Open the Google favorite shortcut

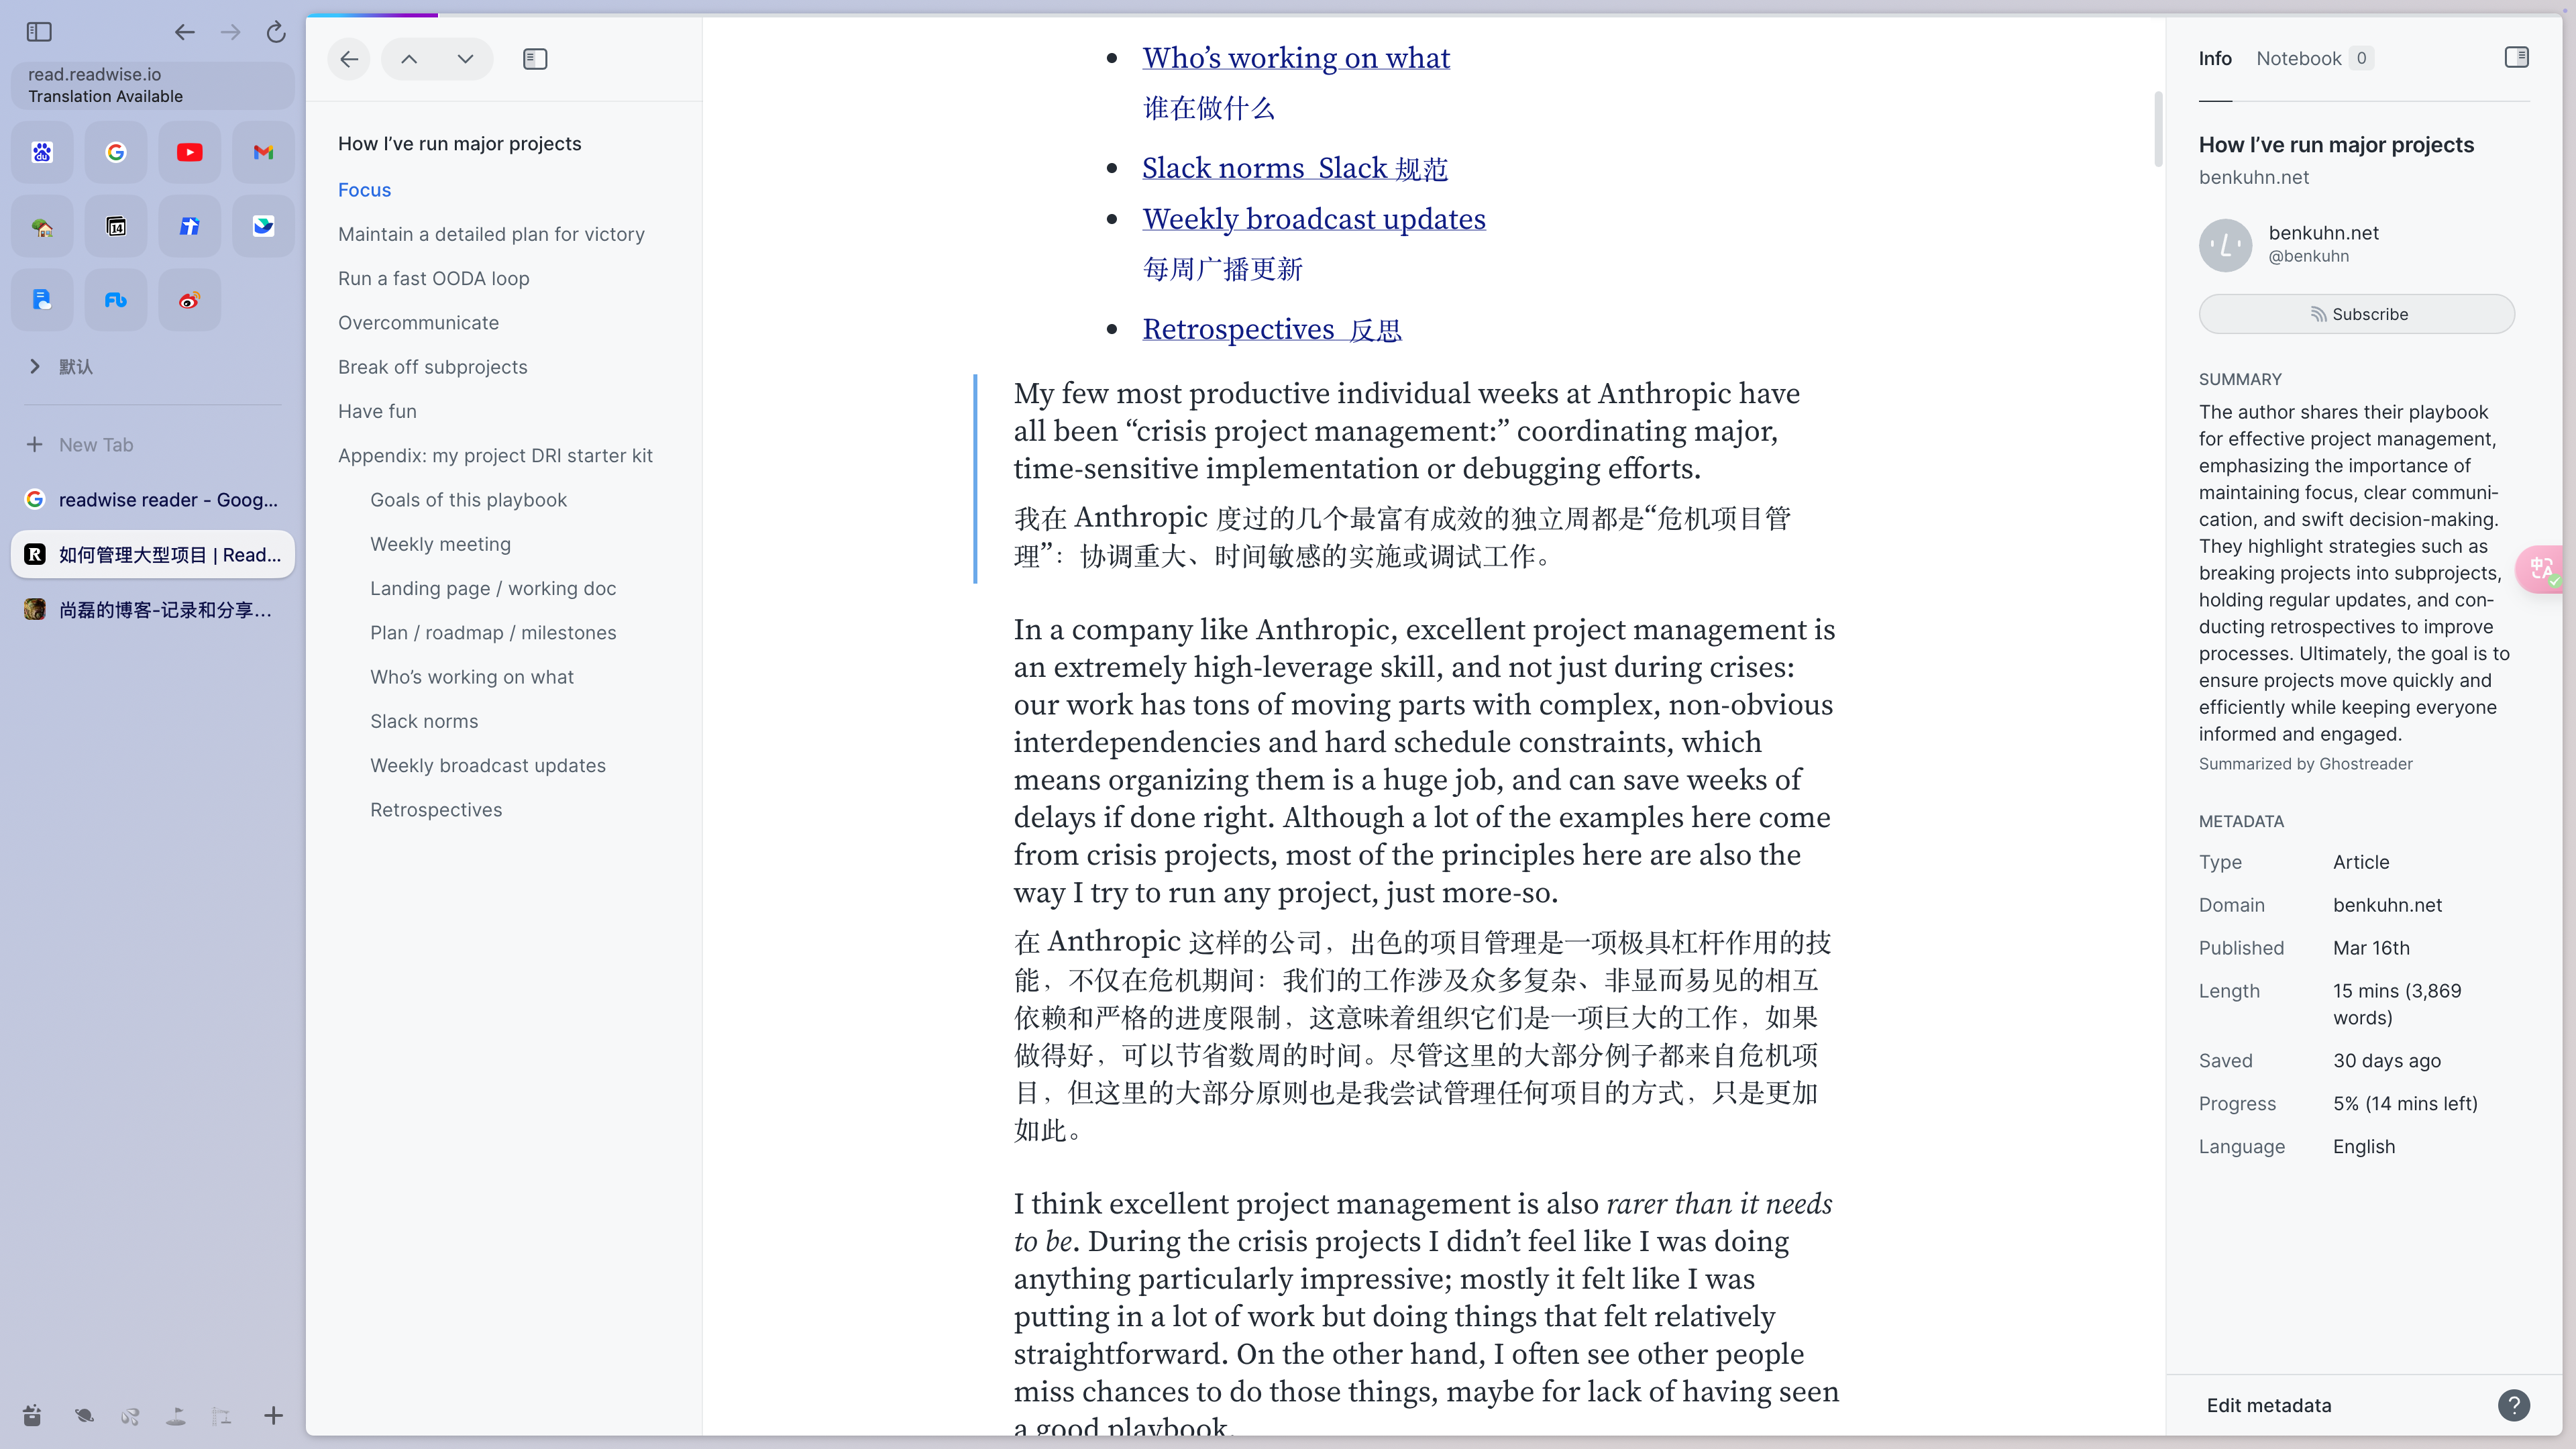coord(116,152)
